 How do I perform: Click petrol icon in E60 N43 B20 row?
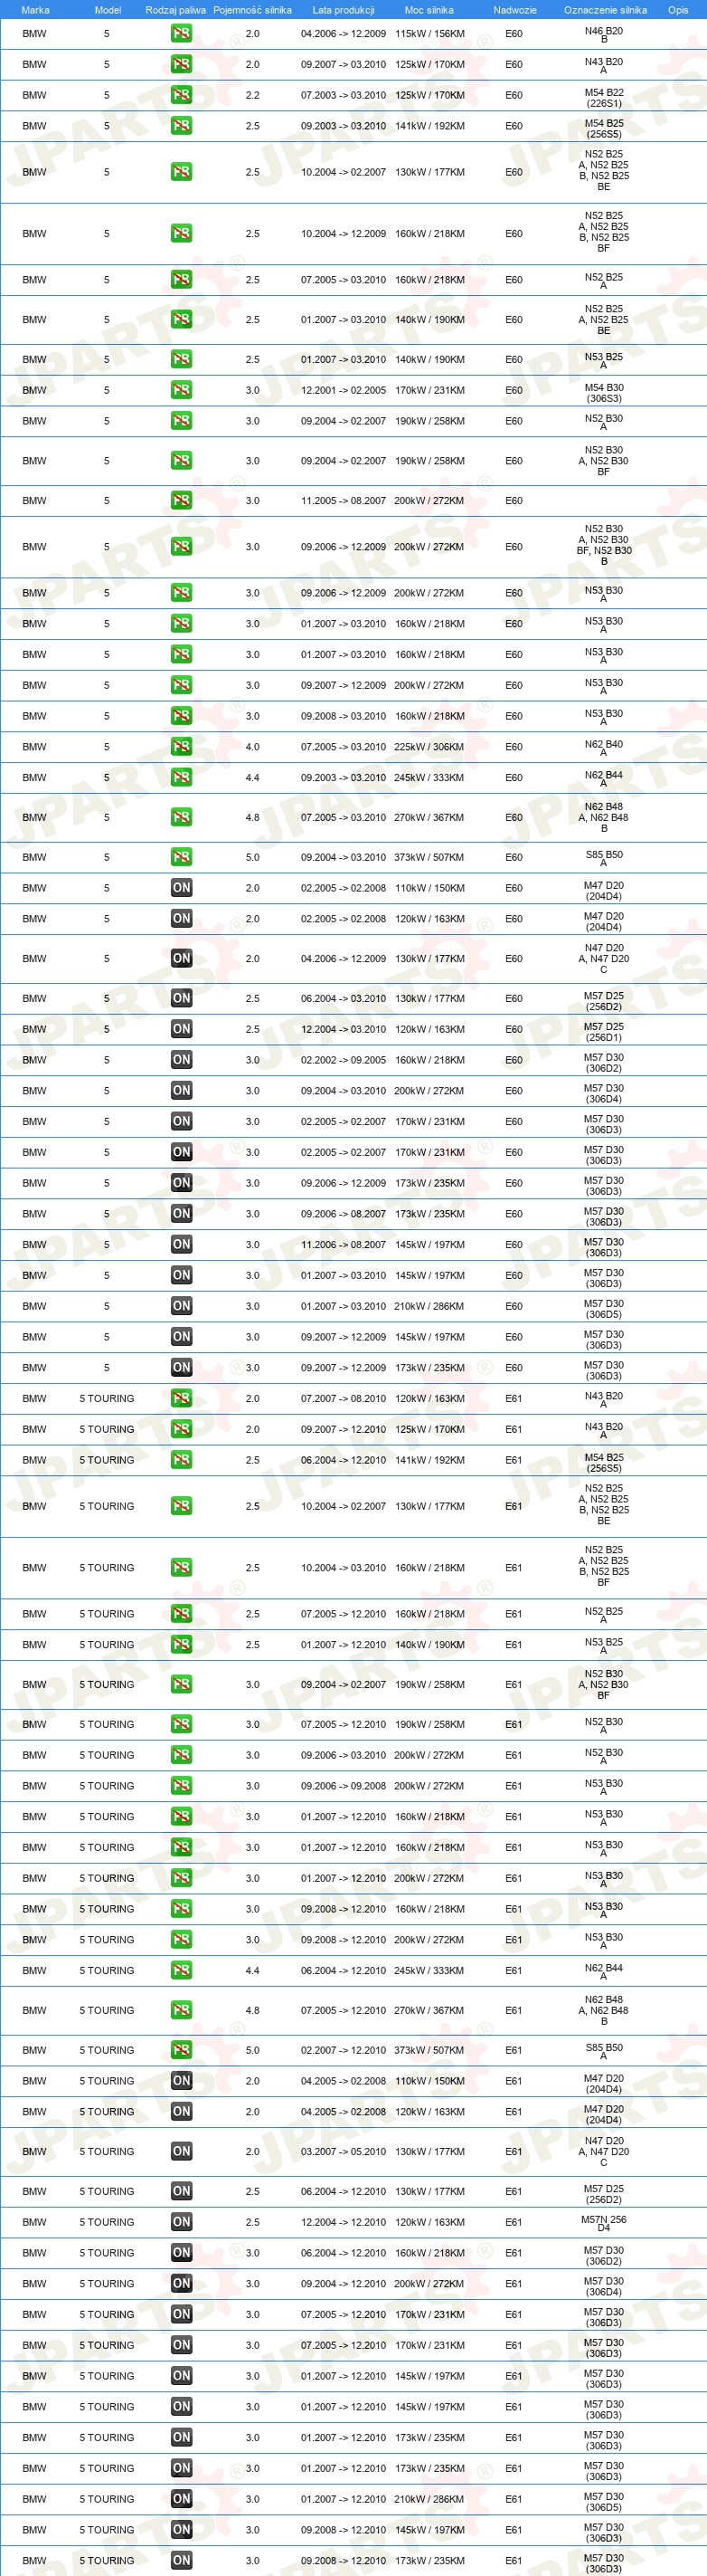point(181,64)
